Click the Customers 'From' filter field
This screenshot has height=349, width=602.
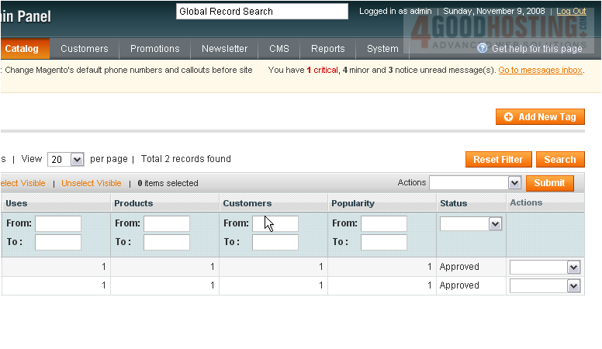[x=275, y=223]
